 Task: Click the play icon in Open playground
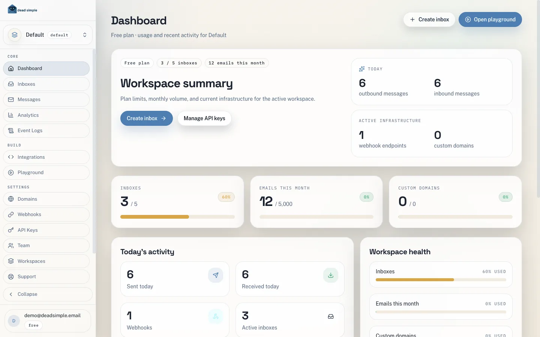pos(468,19)
